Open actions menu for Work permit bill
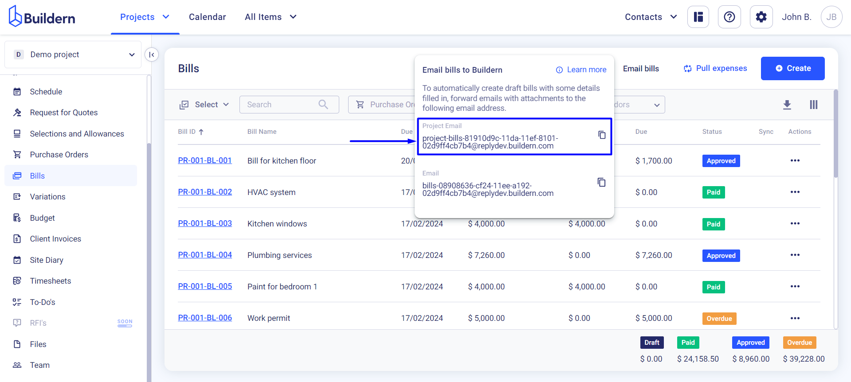 point(795,318)
